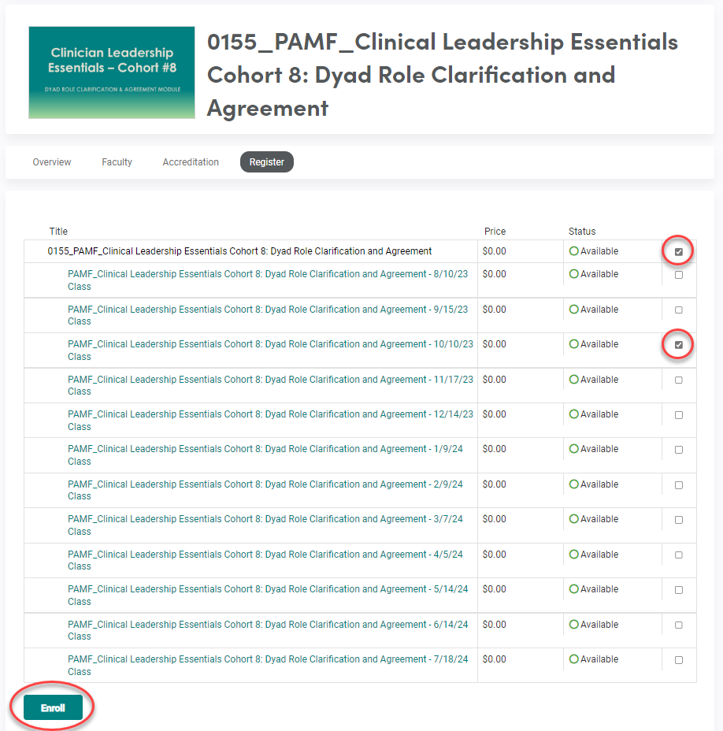Tick the 9/15/23 class checkbox
This screenshot has width=723, height=731.
(x=679, y=310)
